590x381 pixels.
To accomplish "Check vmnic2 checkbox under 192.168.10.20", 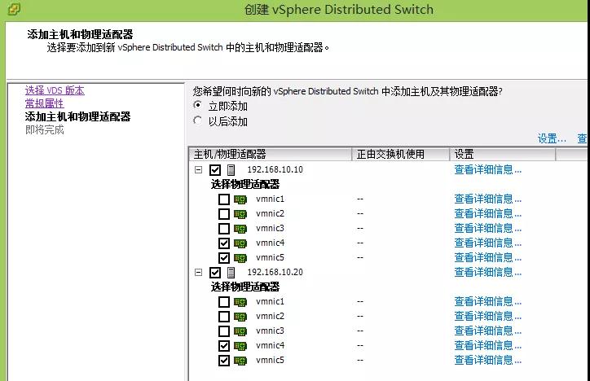I will (x=224, y=317).
